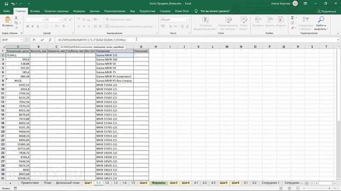This screenshot has height=191, width=341.
Task: Open the font name dropdown
Action: coord(43,20)
